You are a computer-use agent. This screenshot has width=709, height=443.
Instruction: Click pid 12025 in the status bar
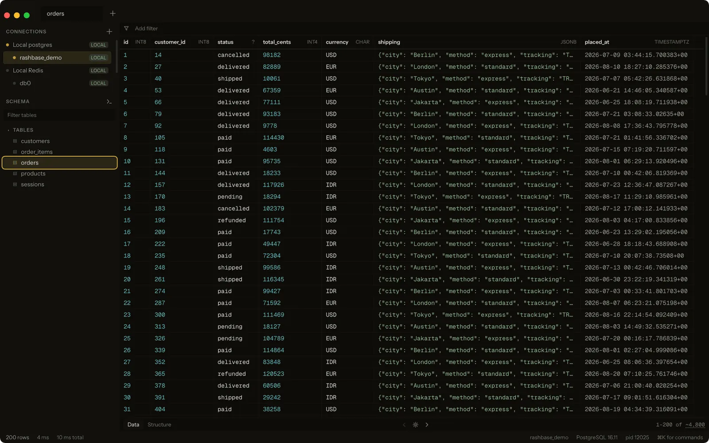click(x=637, y=438)
